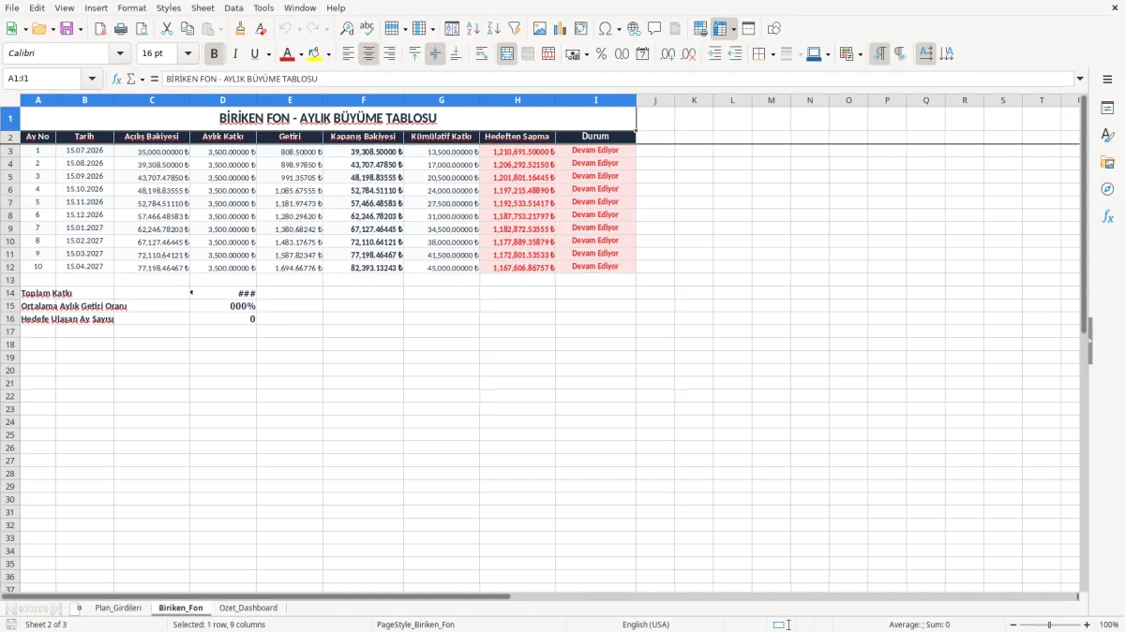Open the Underline style dropdown arrow

point(268,54)
